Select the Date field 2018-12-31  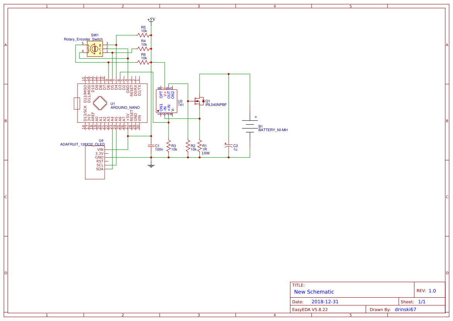click(325, 301)
